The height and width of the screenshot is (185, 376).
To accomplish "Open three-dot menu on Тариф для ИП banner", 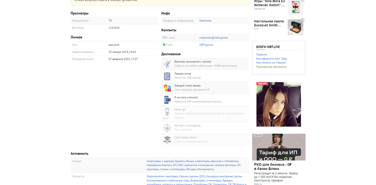I will pyautogui.click(x=303, y=136).
